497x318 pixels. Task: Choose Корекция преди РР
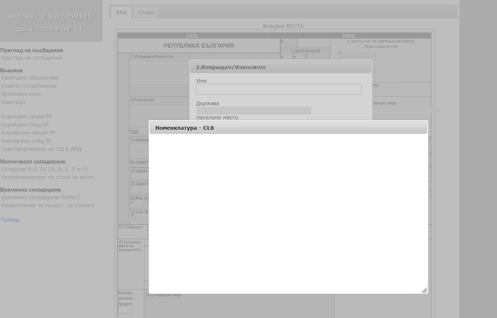27,116
